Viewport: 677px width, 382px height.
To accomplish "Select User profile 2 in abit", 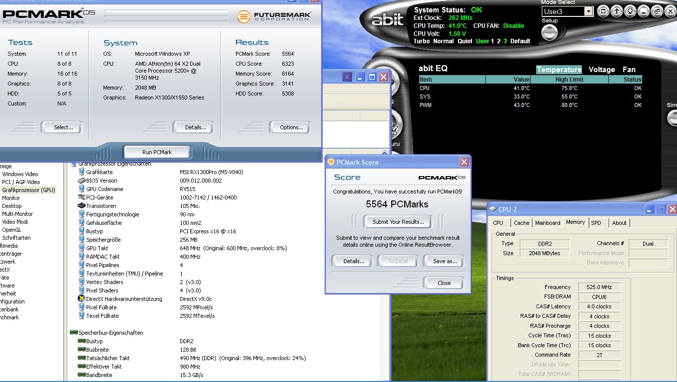I will pos(499,41).
